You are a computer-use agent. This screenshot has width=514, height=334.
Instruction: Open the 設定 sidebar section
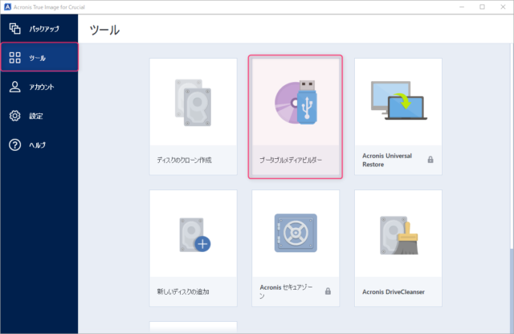39,116
